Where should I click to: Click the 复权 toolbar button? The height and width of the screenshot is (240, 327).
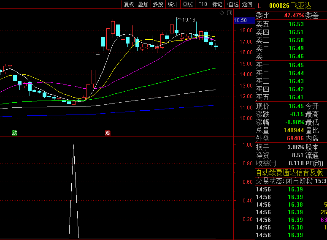pos(129,4)
